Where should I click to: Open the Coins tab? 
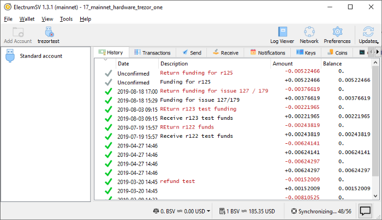click(337, 52)
